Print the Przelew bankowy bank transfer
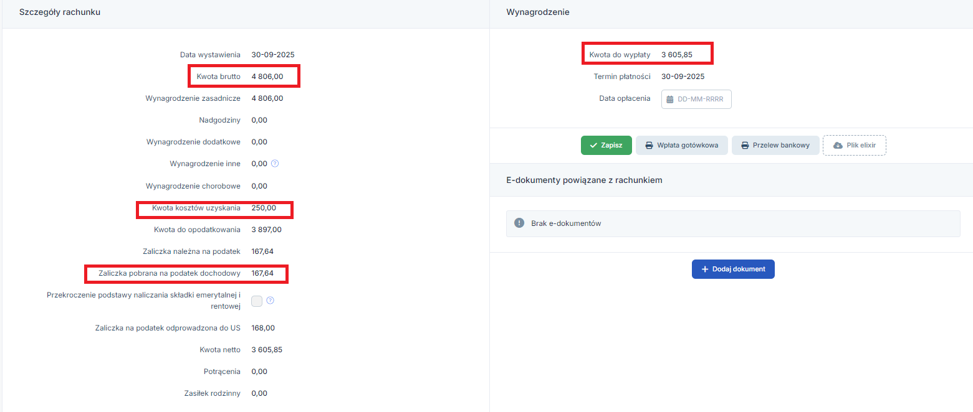The image size is (973, 412). [x=775, y=145]
